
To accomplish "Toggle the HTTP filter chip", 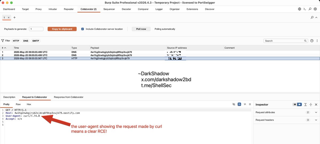I will coord(16,41).
